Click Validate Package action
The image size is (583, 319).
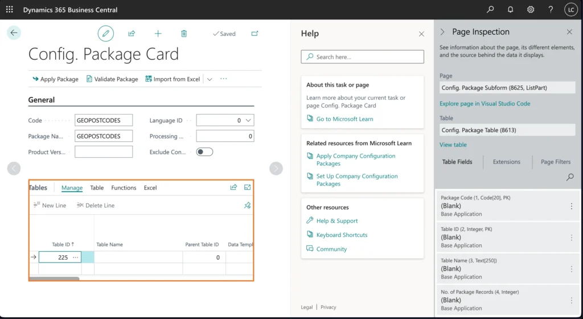[112, 79]
